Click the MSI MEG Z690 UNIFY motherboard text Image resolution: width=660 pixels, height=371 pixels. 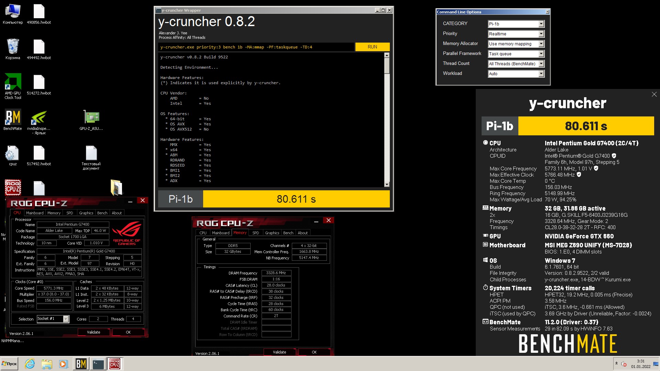(588, 245)
